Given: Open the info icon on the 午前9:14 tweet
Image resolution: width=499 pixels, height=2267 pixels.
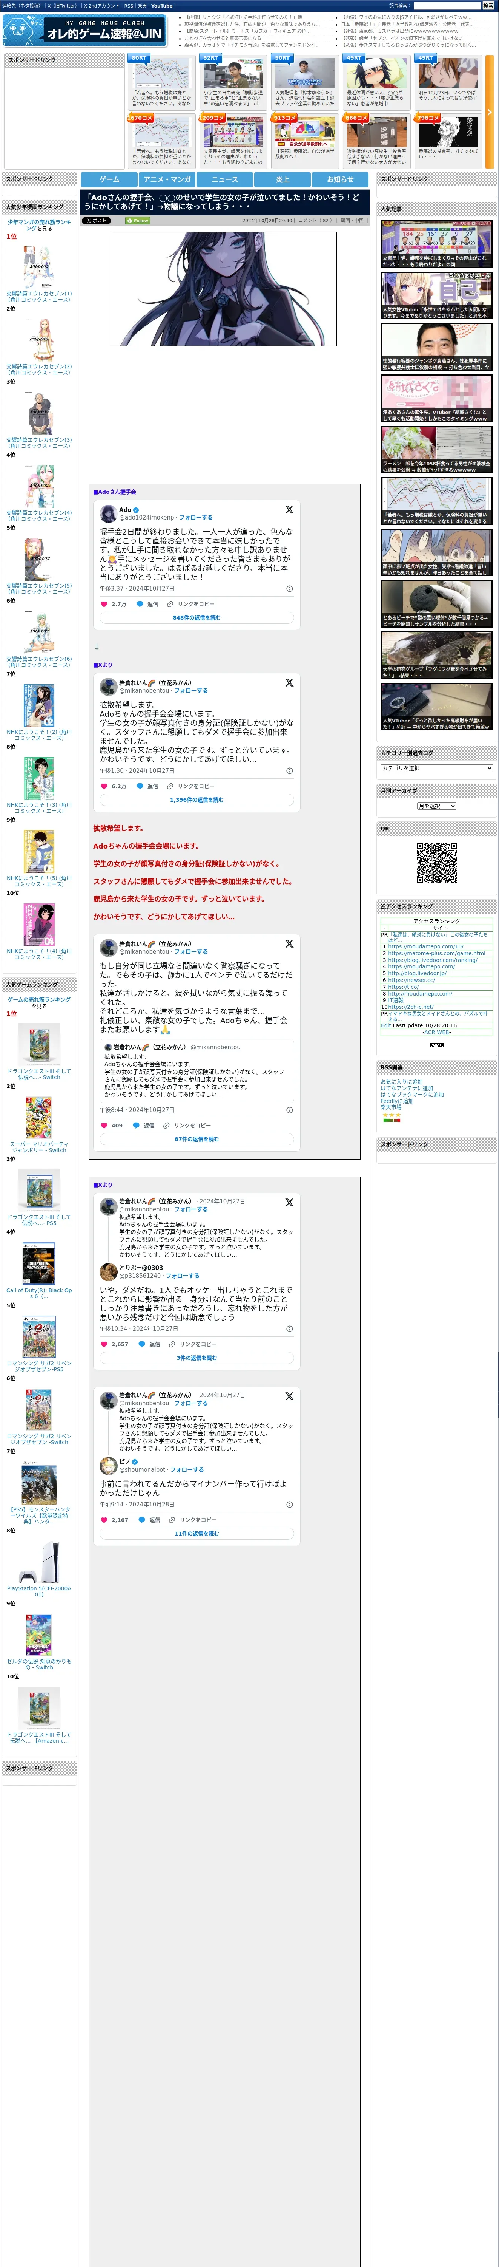Looking at the screenshot, I should coord(290,1505).
